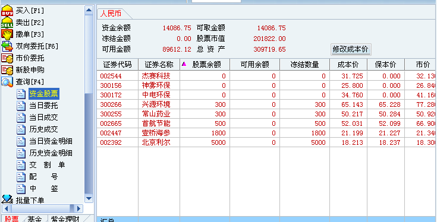437x222 pixels.
Task: Sort by 证券代码 column header
Action: [x=117, y=65]
